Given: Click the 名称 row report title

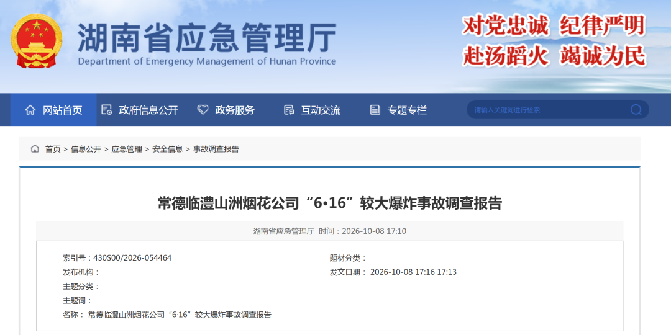Looking at the screenshot, I should click(180, 315).
